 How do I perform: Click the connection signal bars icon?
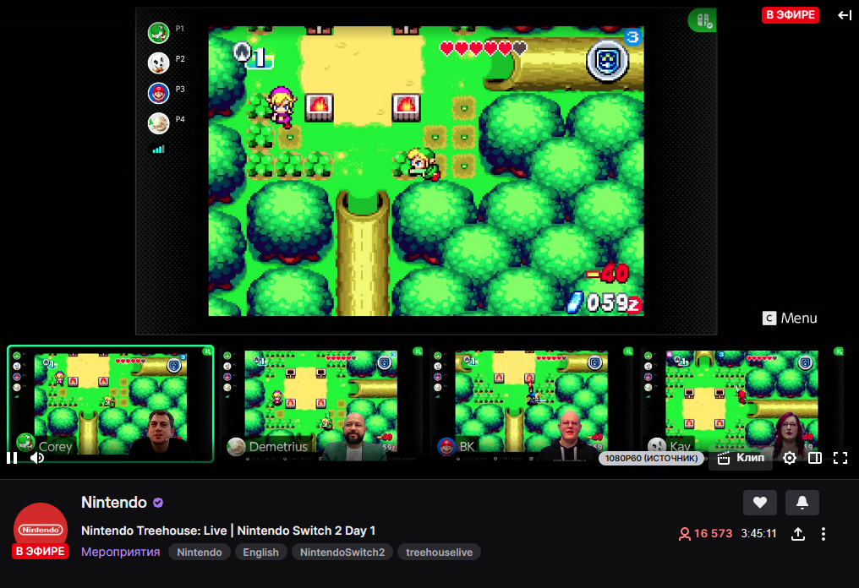tap(158, 149)
